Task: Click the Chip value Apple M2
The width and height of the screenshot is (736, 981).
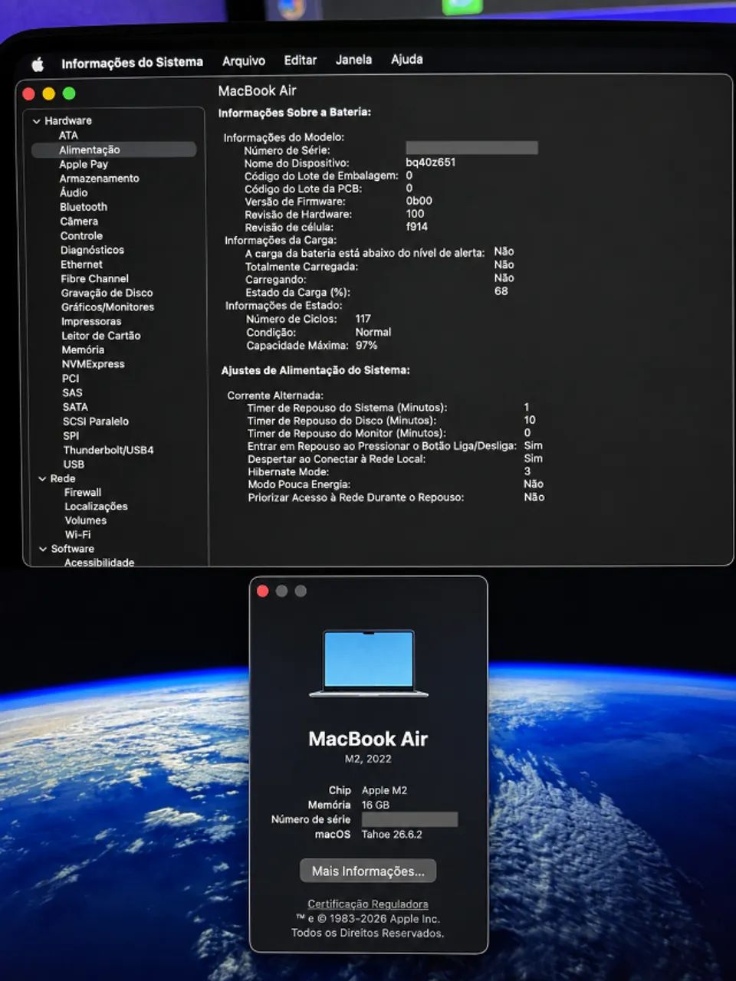Action: (x=384, y=790)
